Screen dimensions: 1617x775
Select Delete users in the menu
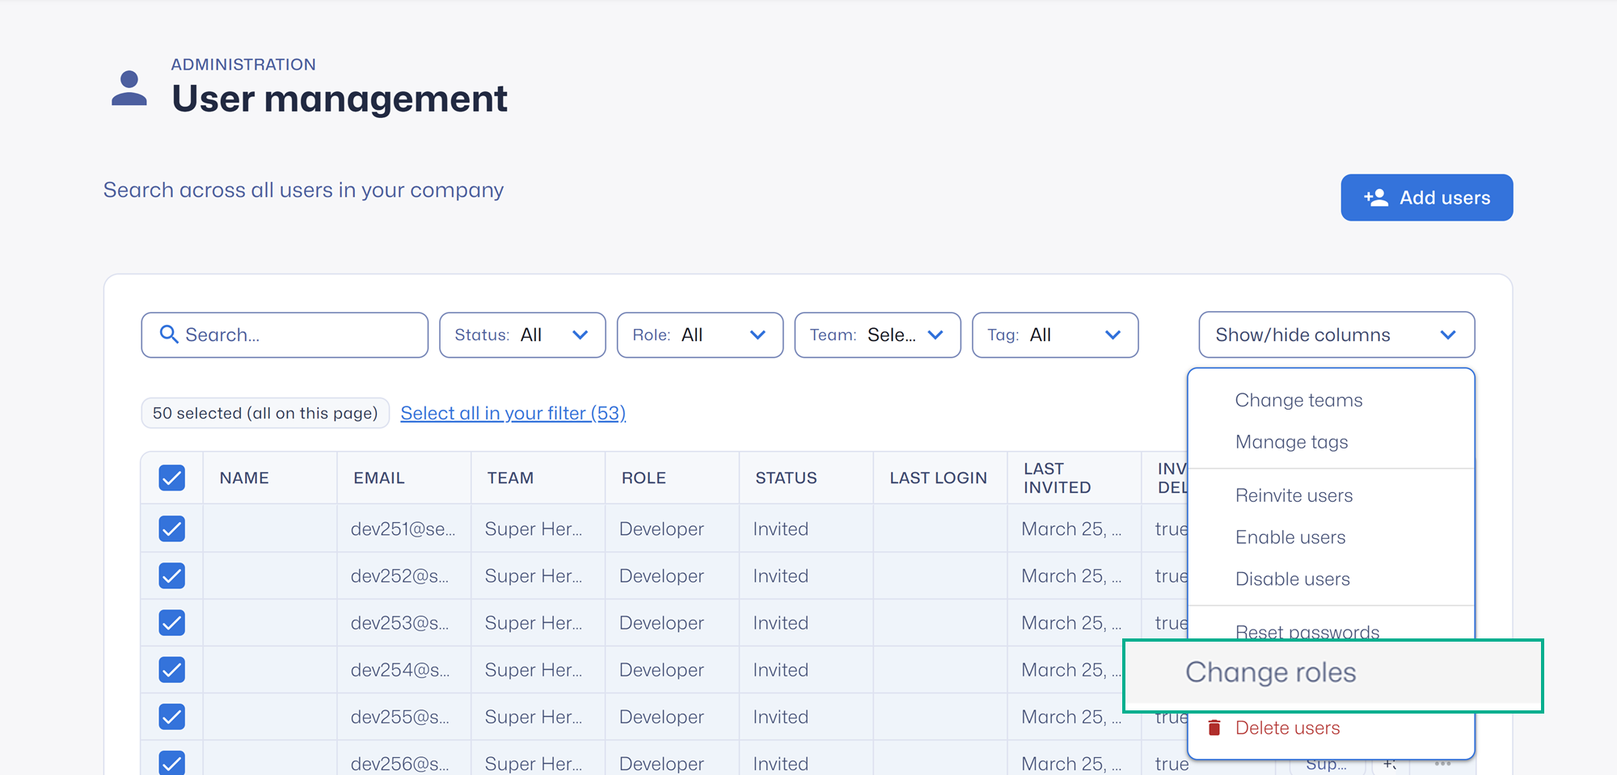click(x=1287, y=727)
